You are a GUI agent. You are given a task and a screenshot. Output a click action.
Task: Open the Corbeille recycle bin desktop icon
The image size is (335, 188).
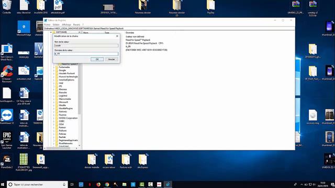click(7, 7)
